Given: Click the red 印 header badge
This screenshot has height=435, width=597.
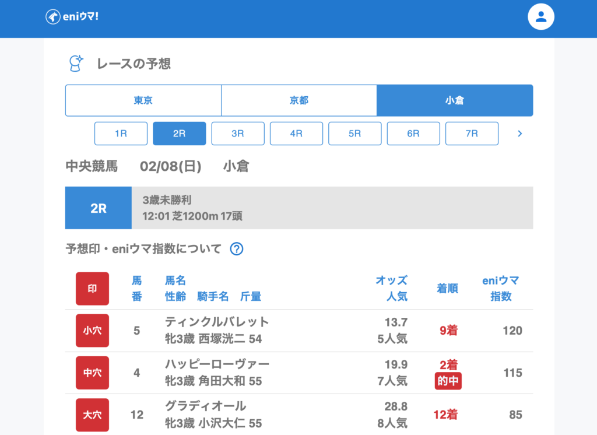Looking at the screenshot, I should click(x=92, y=289).
